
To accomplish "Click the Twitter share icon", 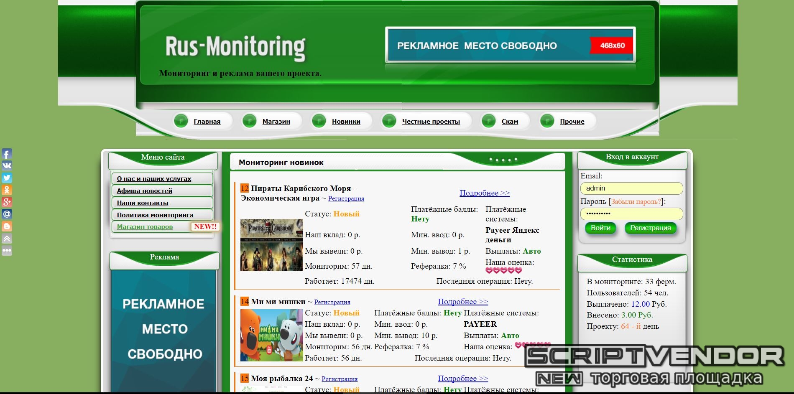I will [7, 178].
